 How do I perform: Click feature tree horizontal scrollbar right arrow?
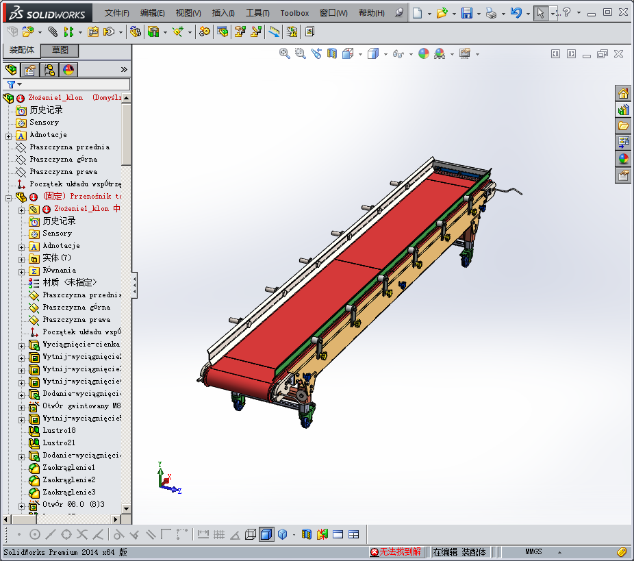pos(116,519)
